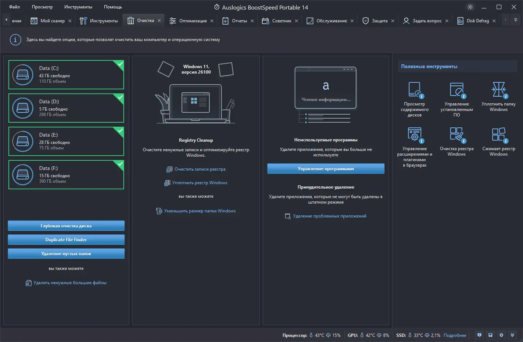Close the Disk Defrag tab
The height and width of the screenshot is (342, 523).
pos(494,21)
